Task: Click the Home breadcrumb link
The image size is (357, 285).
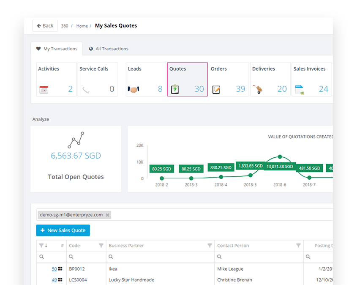Action: coord(82,26)
